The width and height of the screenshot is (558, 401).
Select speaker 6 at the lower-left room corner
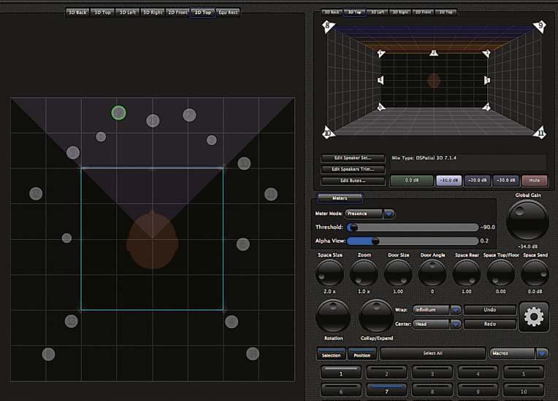point(381,106)
